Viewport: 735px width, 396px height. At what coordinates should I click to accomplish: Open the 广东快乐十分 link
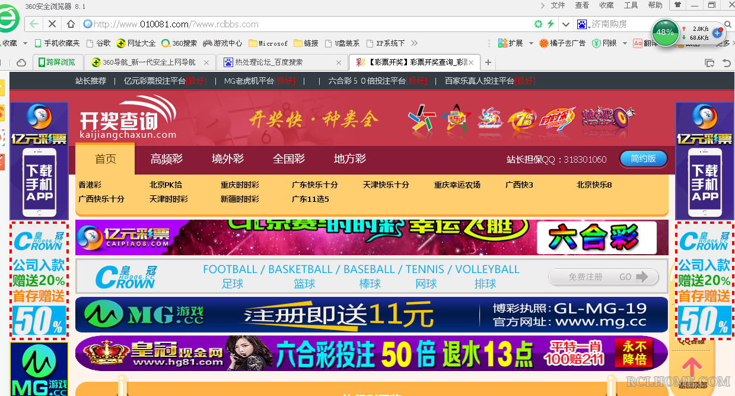315,185
